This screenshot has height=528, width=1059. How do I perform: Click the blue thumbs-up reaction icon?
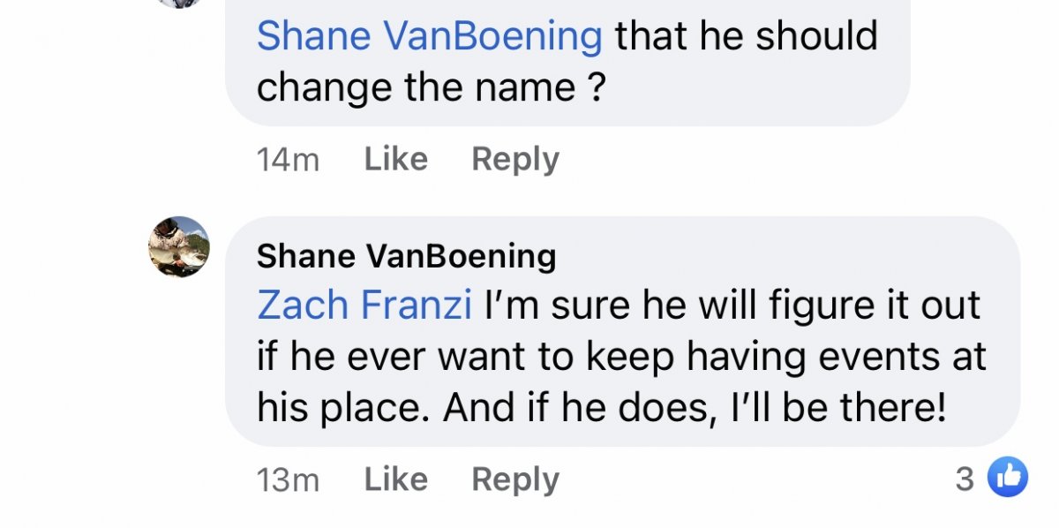(1007, 479)
